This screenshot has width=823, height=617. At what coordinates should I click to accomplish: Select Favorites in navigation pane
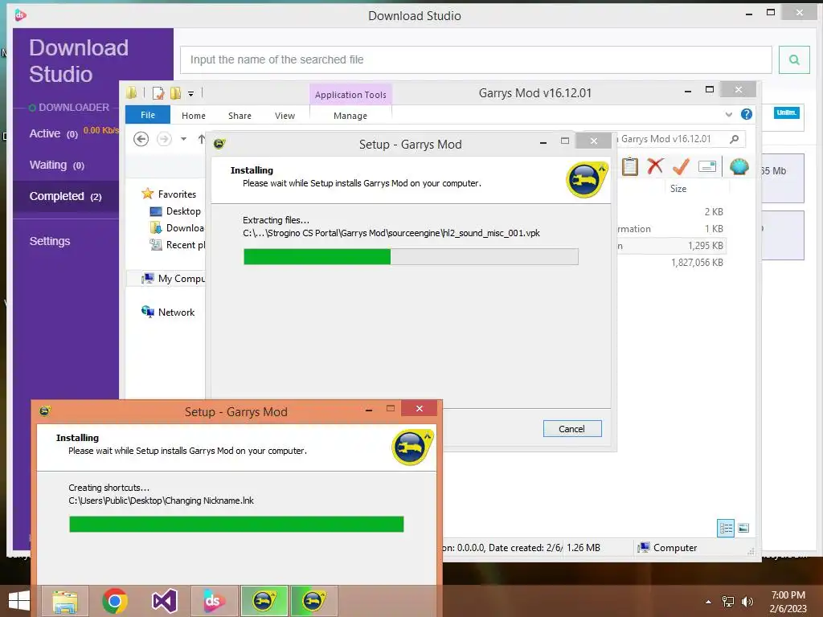[176, 194]
